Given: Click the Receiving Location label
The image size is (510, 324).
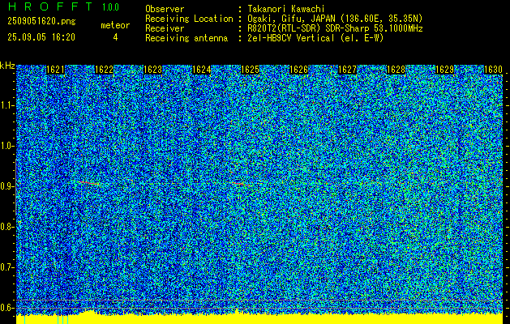Looking at the screenshot, I should click(x=189, y=19).
